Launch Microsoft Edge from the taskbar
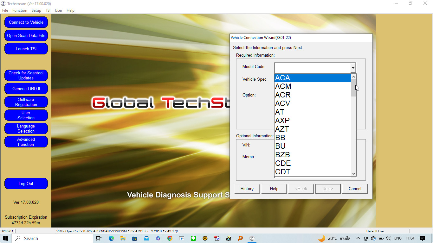The height and width of the screenshot is (243, 433). point(111,238)
